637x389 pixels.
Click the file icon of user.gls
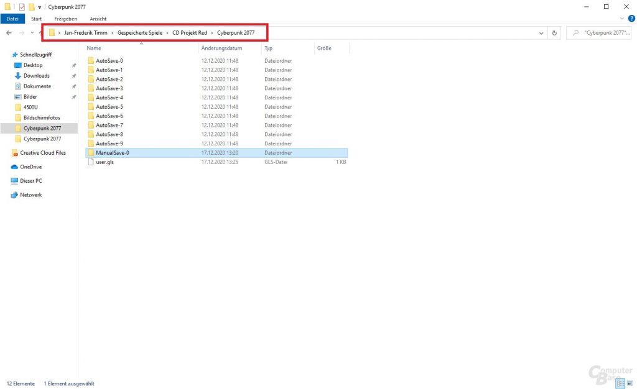[91, 162]
